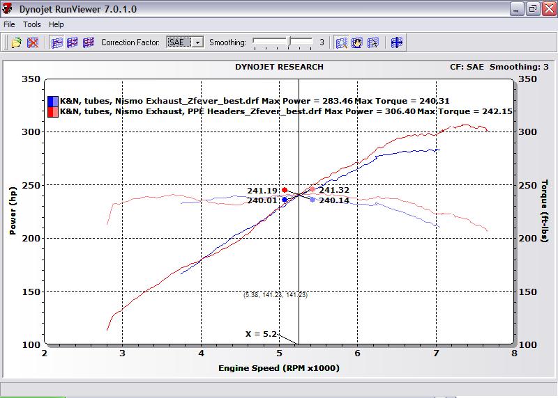The width and height of the screenshot is (558, 398).
Task: Open the File menu
Action: (x=9, y=24)
